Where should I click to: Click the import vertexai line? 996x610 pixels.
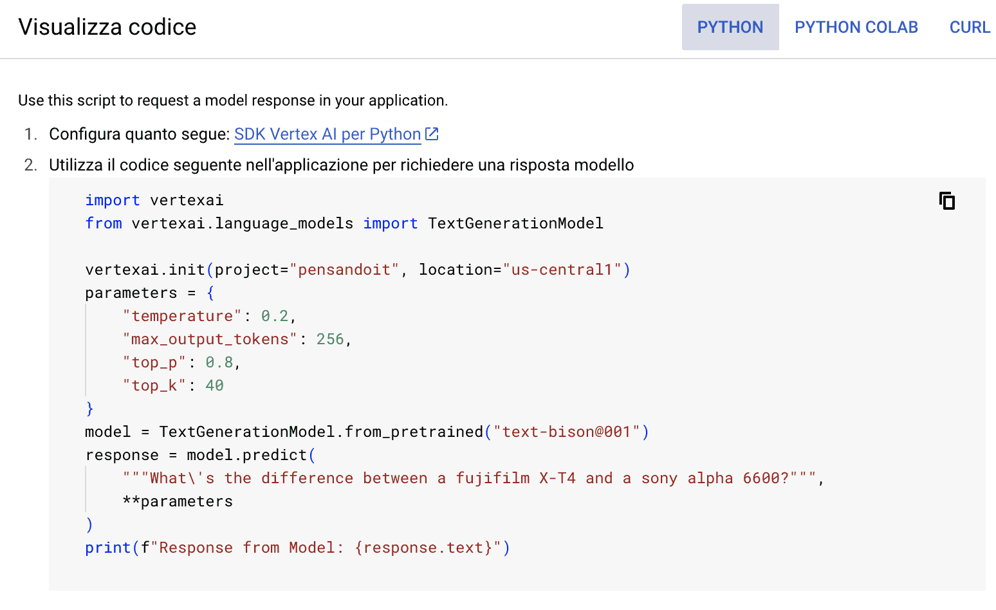click(x=154, y=200)
